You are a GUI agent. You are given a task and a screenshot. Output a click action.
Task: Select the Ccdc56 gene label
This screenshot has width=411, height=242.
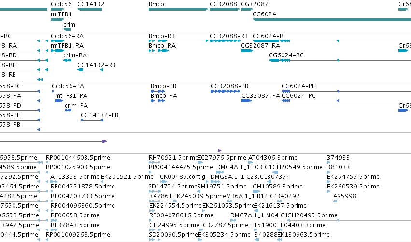(61, 4)
